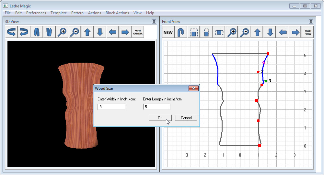Pan the Front View to the right

point(295,32)
